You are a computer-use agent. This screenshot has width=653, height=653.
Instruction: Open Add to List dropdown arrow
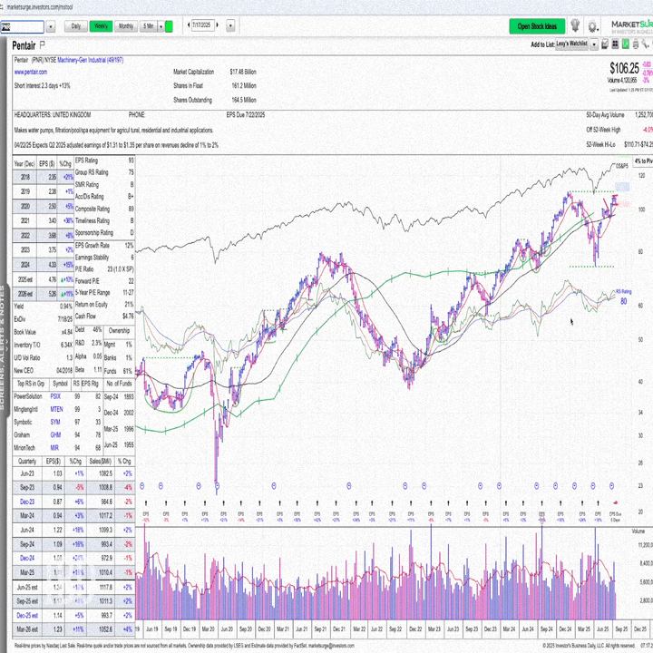tap(594, 44)
